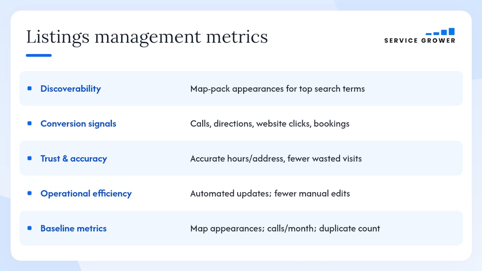Select the 'Baseline metrics' label

tap(73, 228)
